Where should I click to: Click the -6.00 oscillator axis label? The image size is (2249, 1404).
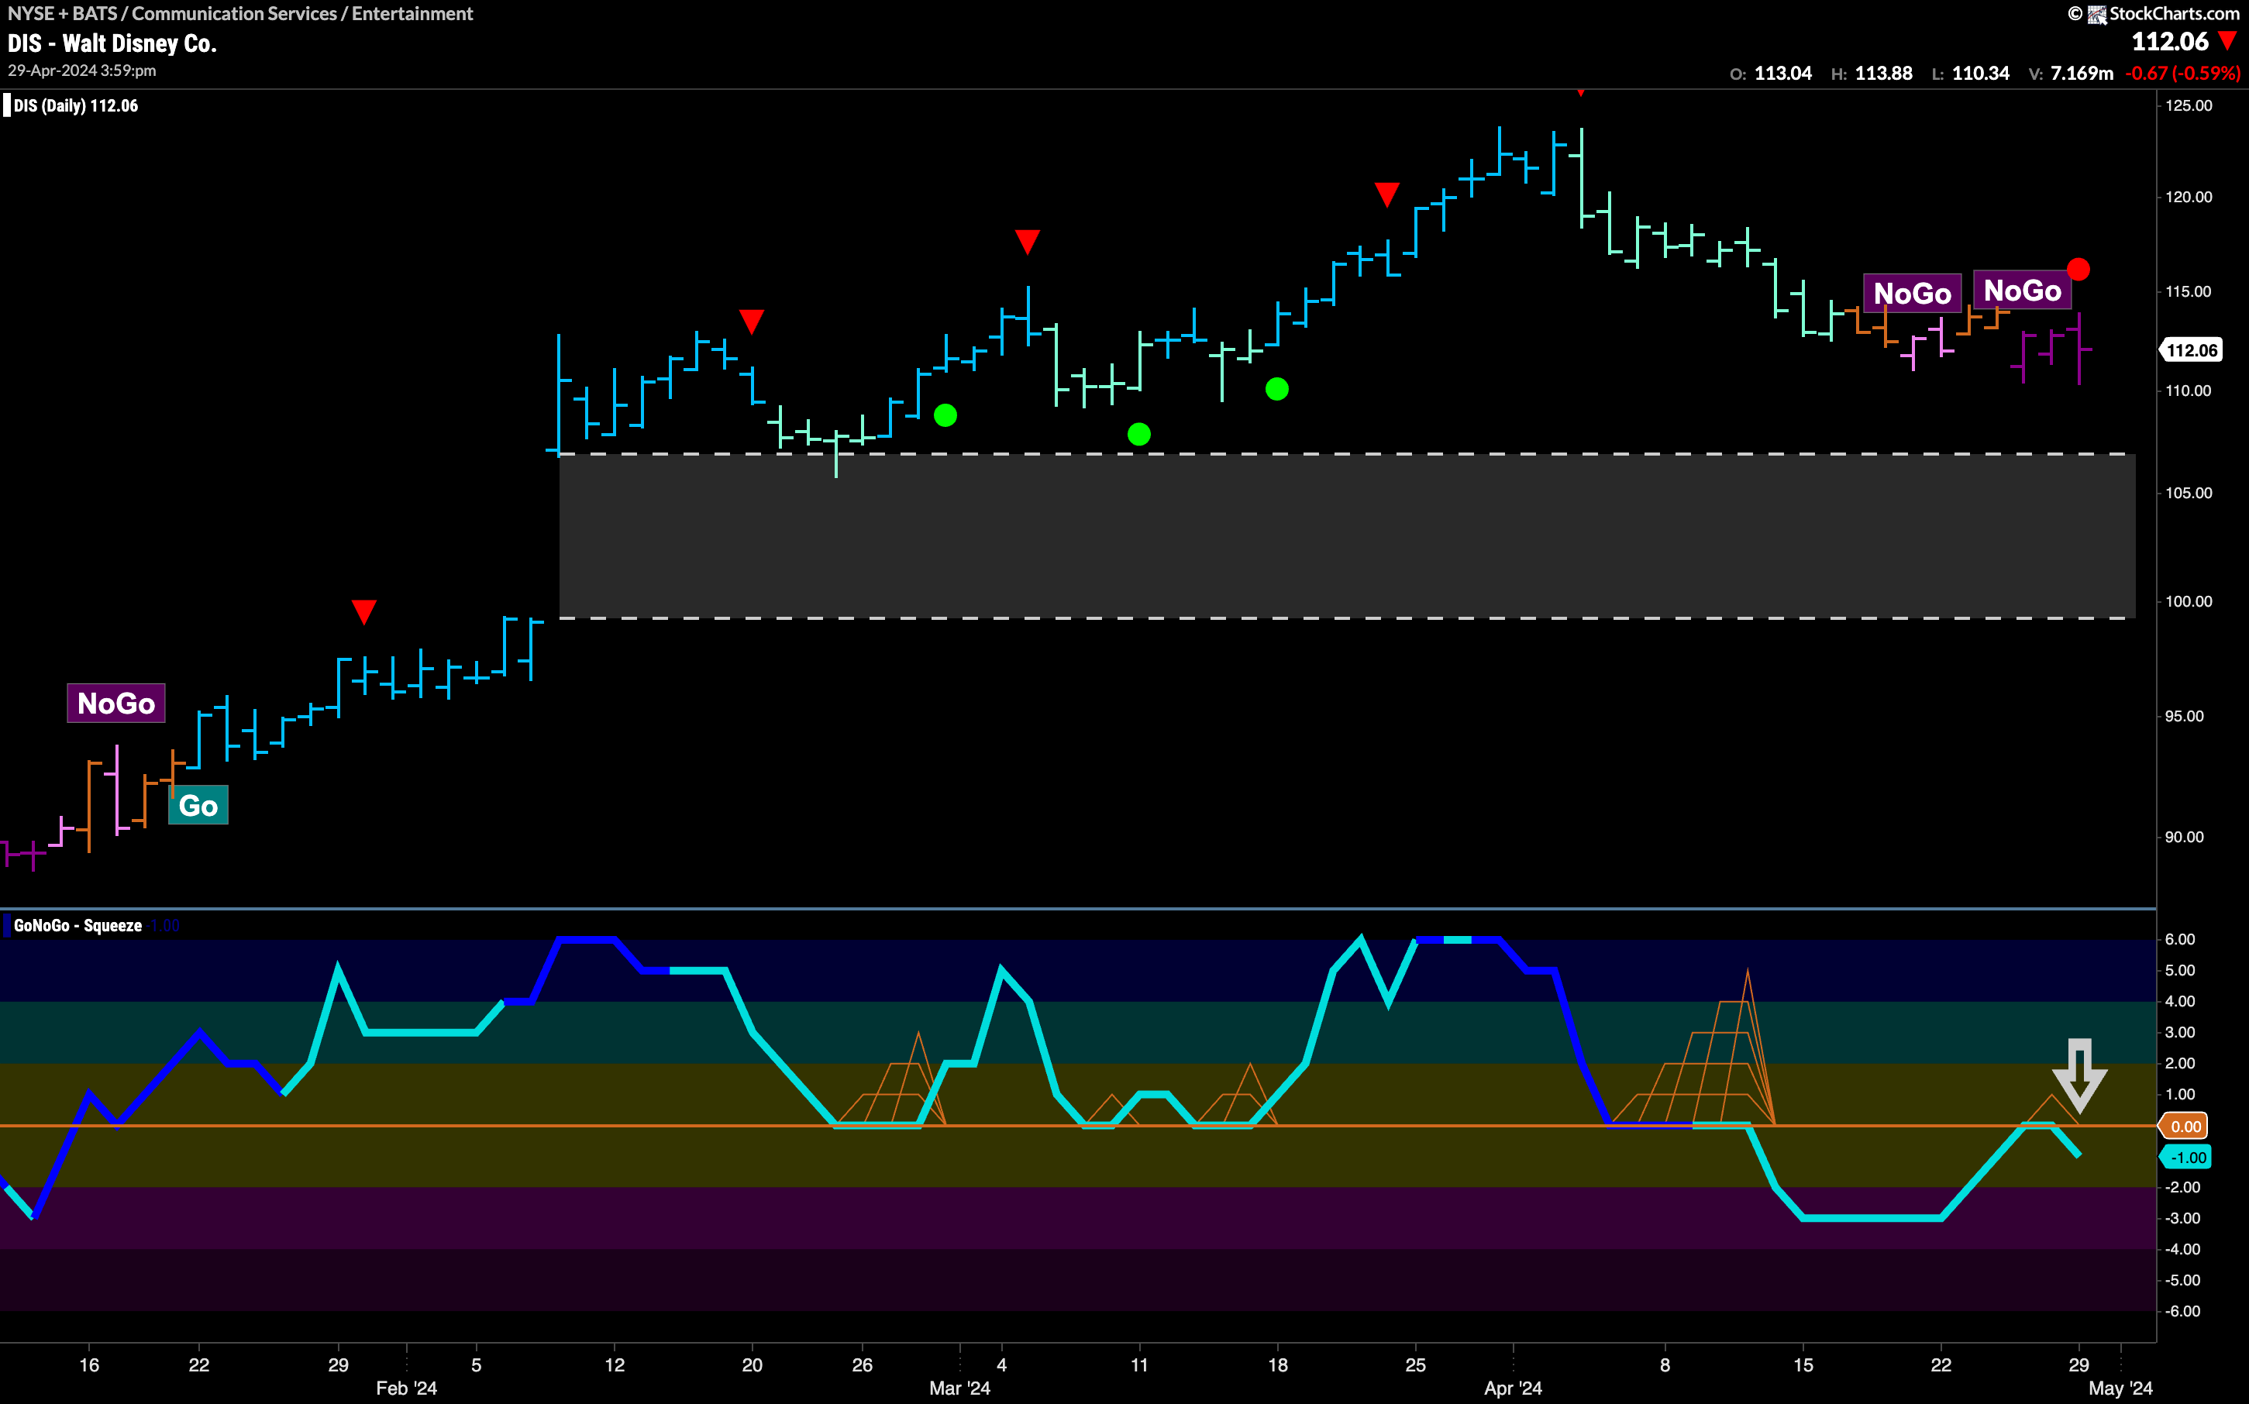[x=2182, y=1311]
